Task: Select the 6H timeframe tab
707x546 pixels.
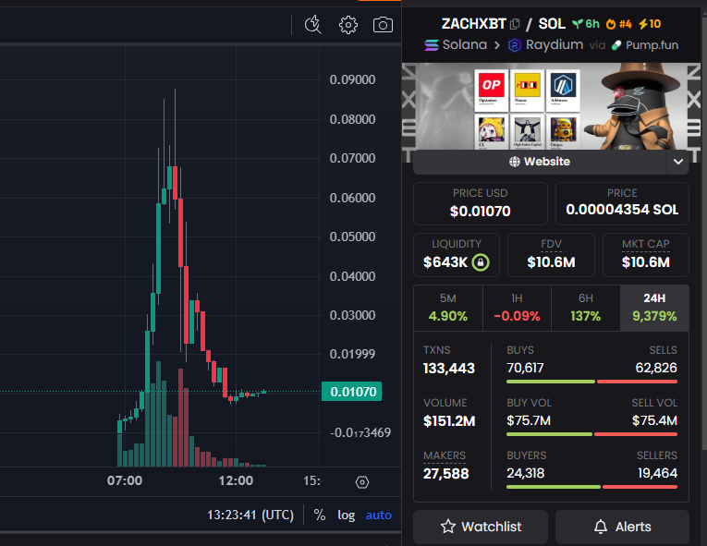Action: (586, 308)
